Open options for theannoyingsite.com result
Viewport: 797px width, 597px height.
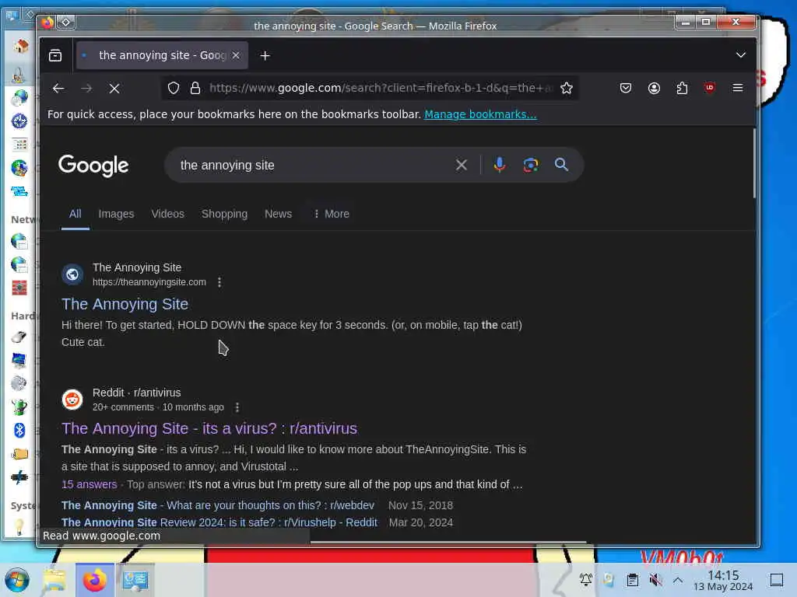pos(219,282)
